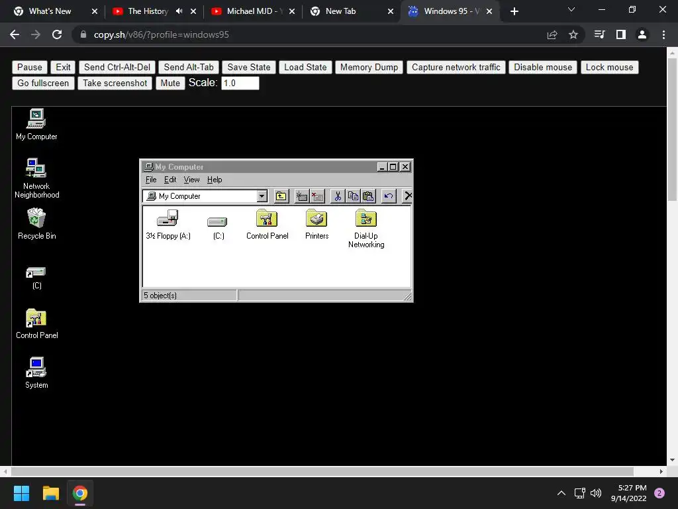Click the Cut scissors toolbar icon
The image size is (678, 509).
338,196
